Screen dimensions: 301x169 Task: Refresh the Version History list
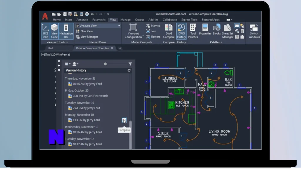[x=129, y=70]
